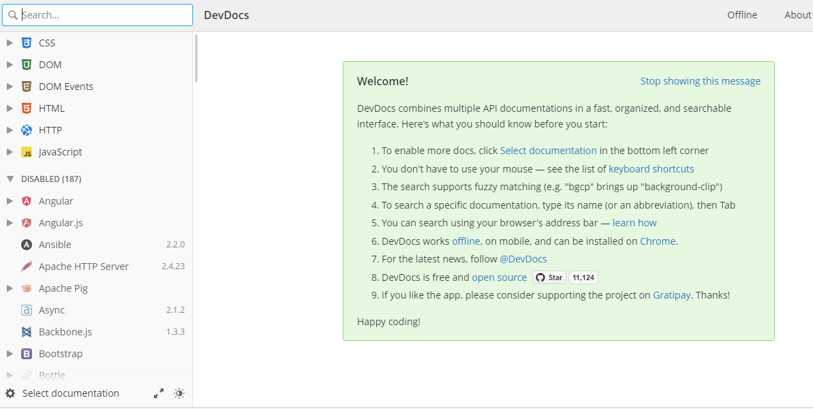The image size is (813, 409).
Task: Select the Backbone.js entry text
Action: point(65,332)
